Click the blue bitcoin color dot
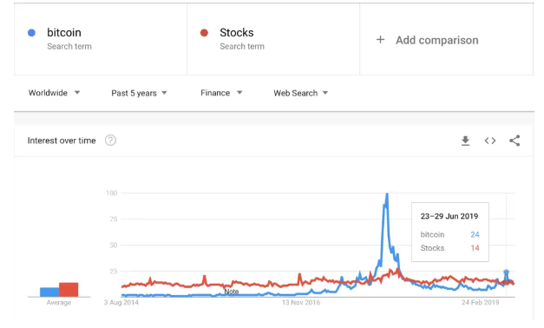 point(31,33)
